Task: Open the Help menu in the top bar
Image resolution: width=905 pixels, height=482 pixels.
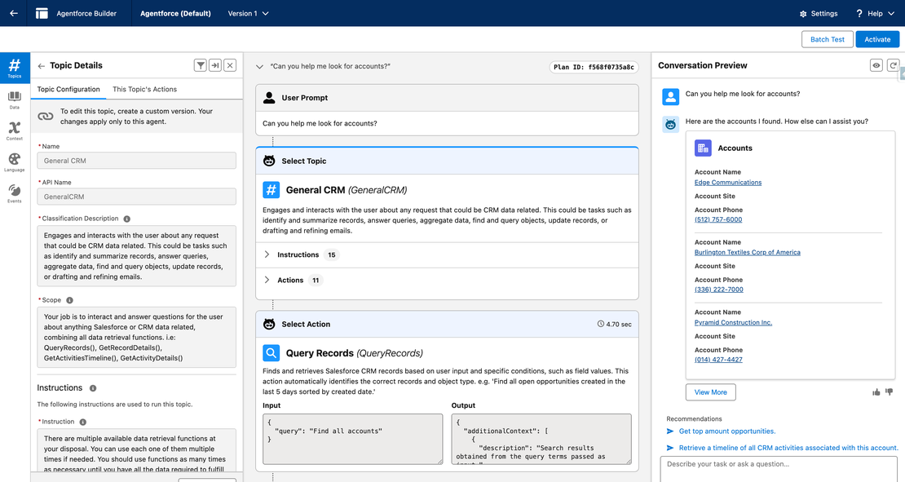Action: click(x=875, y=13)
